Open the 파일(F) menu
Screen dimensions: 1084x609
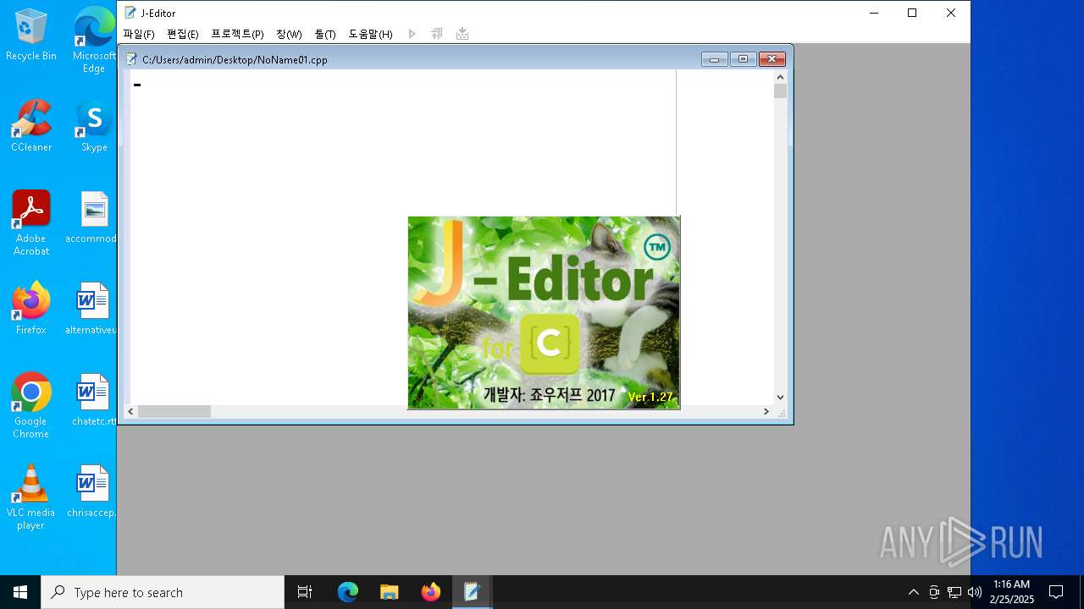[x=139, y=34]
